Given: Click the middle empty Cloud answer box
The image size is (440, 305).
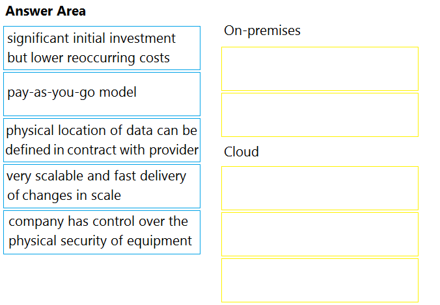Looking at the screenshot, I should tap(320, 234).
